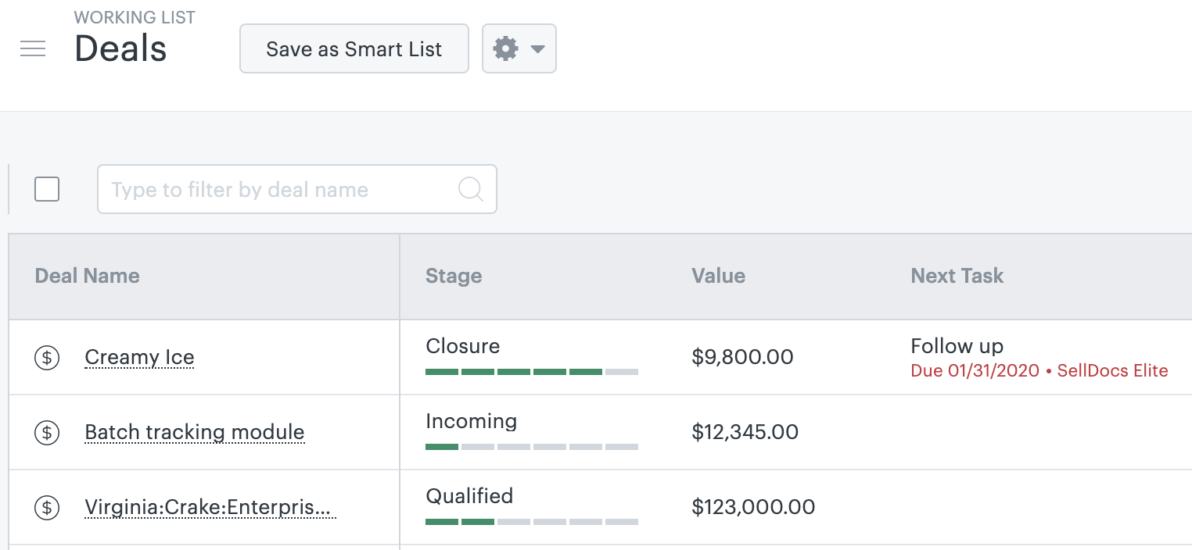The width and height of the screenshot is (1192, 550).
Task: Open the hamburger navigation menu
Action: (x=33, y=48)
